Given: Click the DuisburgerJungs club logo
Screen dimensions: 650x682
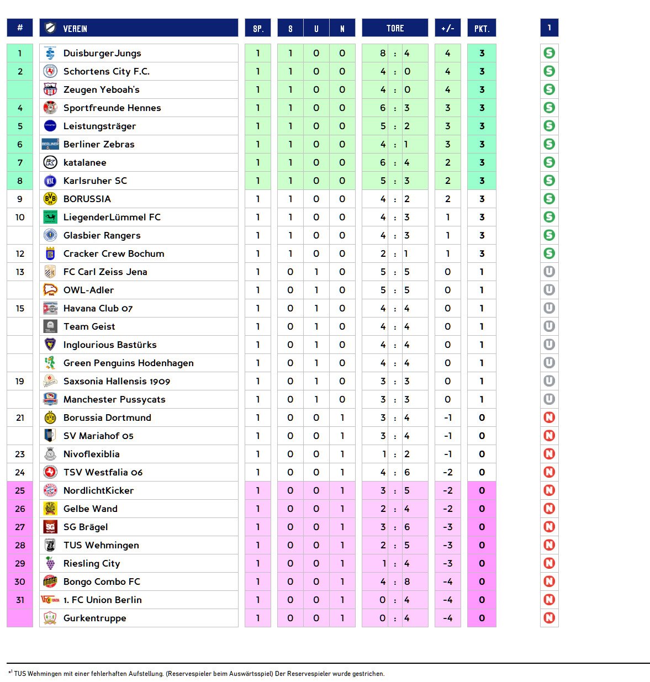Looking at the screenshot, I should (x=50, y=53).
